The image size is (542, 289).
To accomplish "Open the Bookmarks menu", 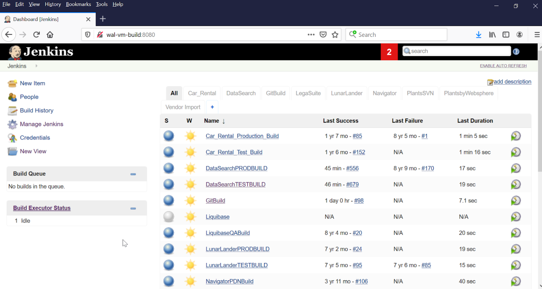I will coord(78,4).
